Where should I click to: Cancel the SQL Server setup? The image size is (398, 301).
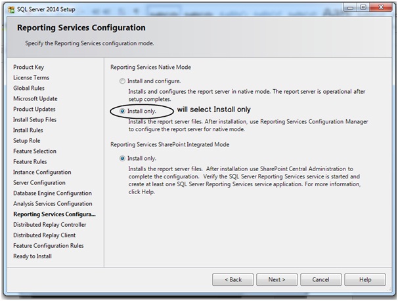pyautogui.click(x=321, y=279)
